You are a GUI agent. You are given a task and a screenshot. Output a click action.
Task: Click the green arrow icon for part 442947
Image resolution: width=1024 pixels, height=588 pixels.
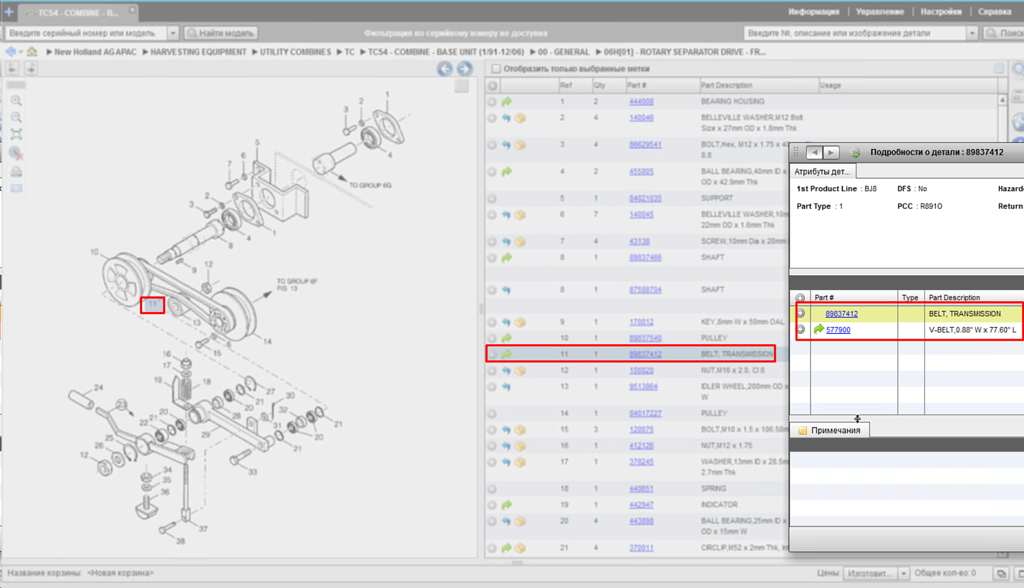pyautogui.click(x=507, y=505)
